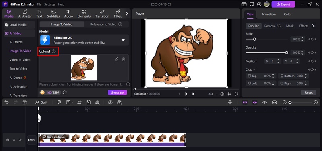Switch to the Color tab
Screen dimensions: 322x151
[x=288, y=14]
